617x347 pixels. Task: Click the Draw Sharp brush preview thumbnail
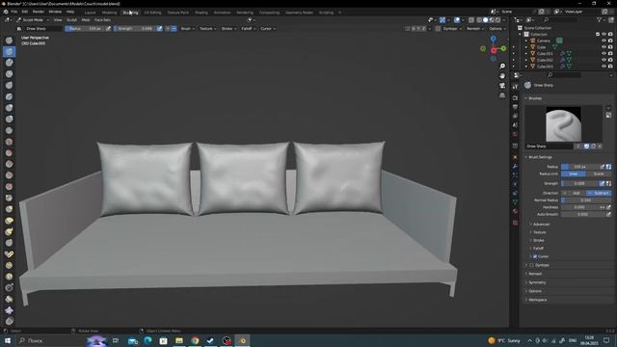(563, 124)
